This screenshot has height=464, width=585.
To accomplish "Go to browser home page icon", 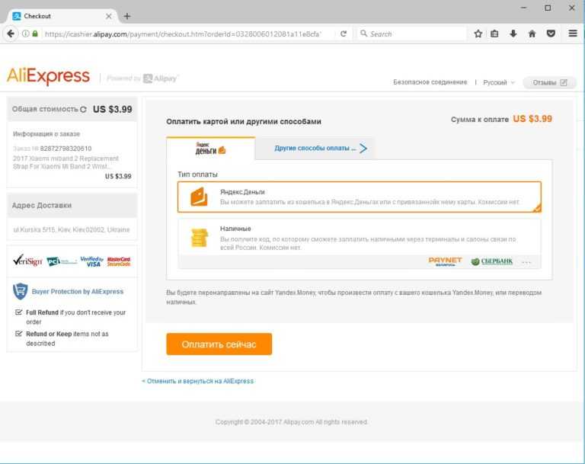I will (x=532, y=34).
